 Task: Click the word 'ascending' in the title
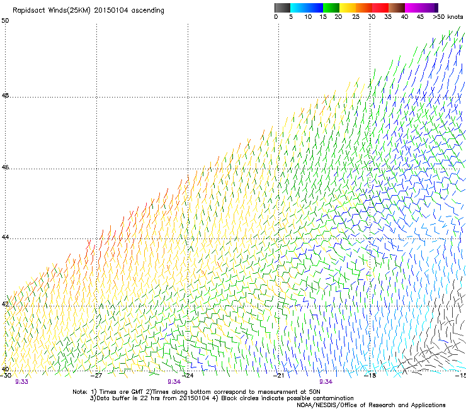148,11
